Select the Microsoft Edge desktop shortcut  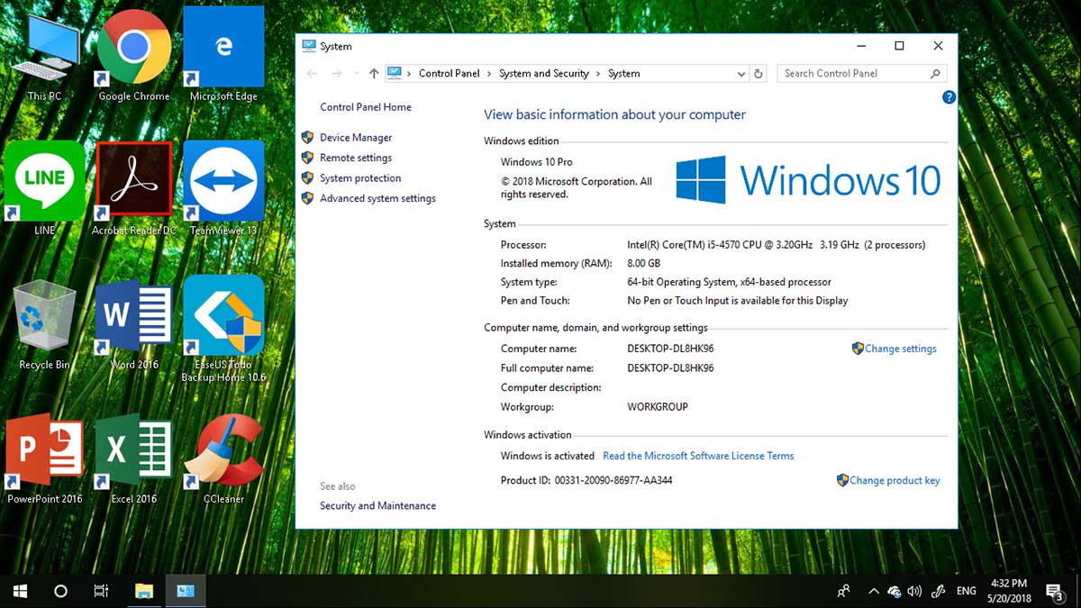[223, 56]
